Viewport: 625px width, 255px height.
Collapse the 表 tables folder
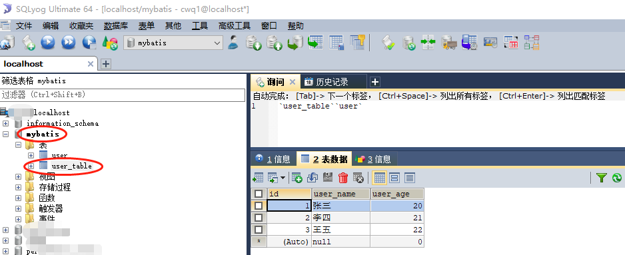18,145
